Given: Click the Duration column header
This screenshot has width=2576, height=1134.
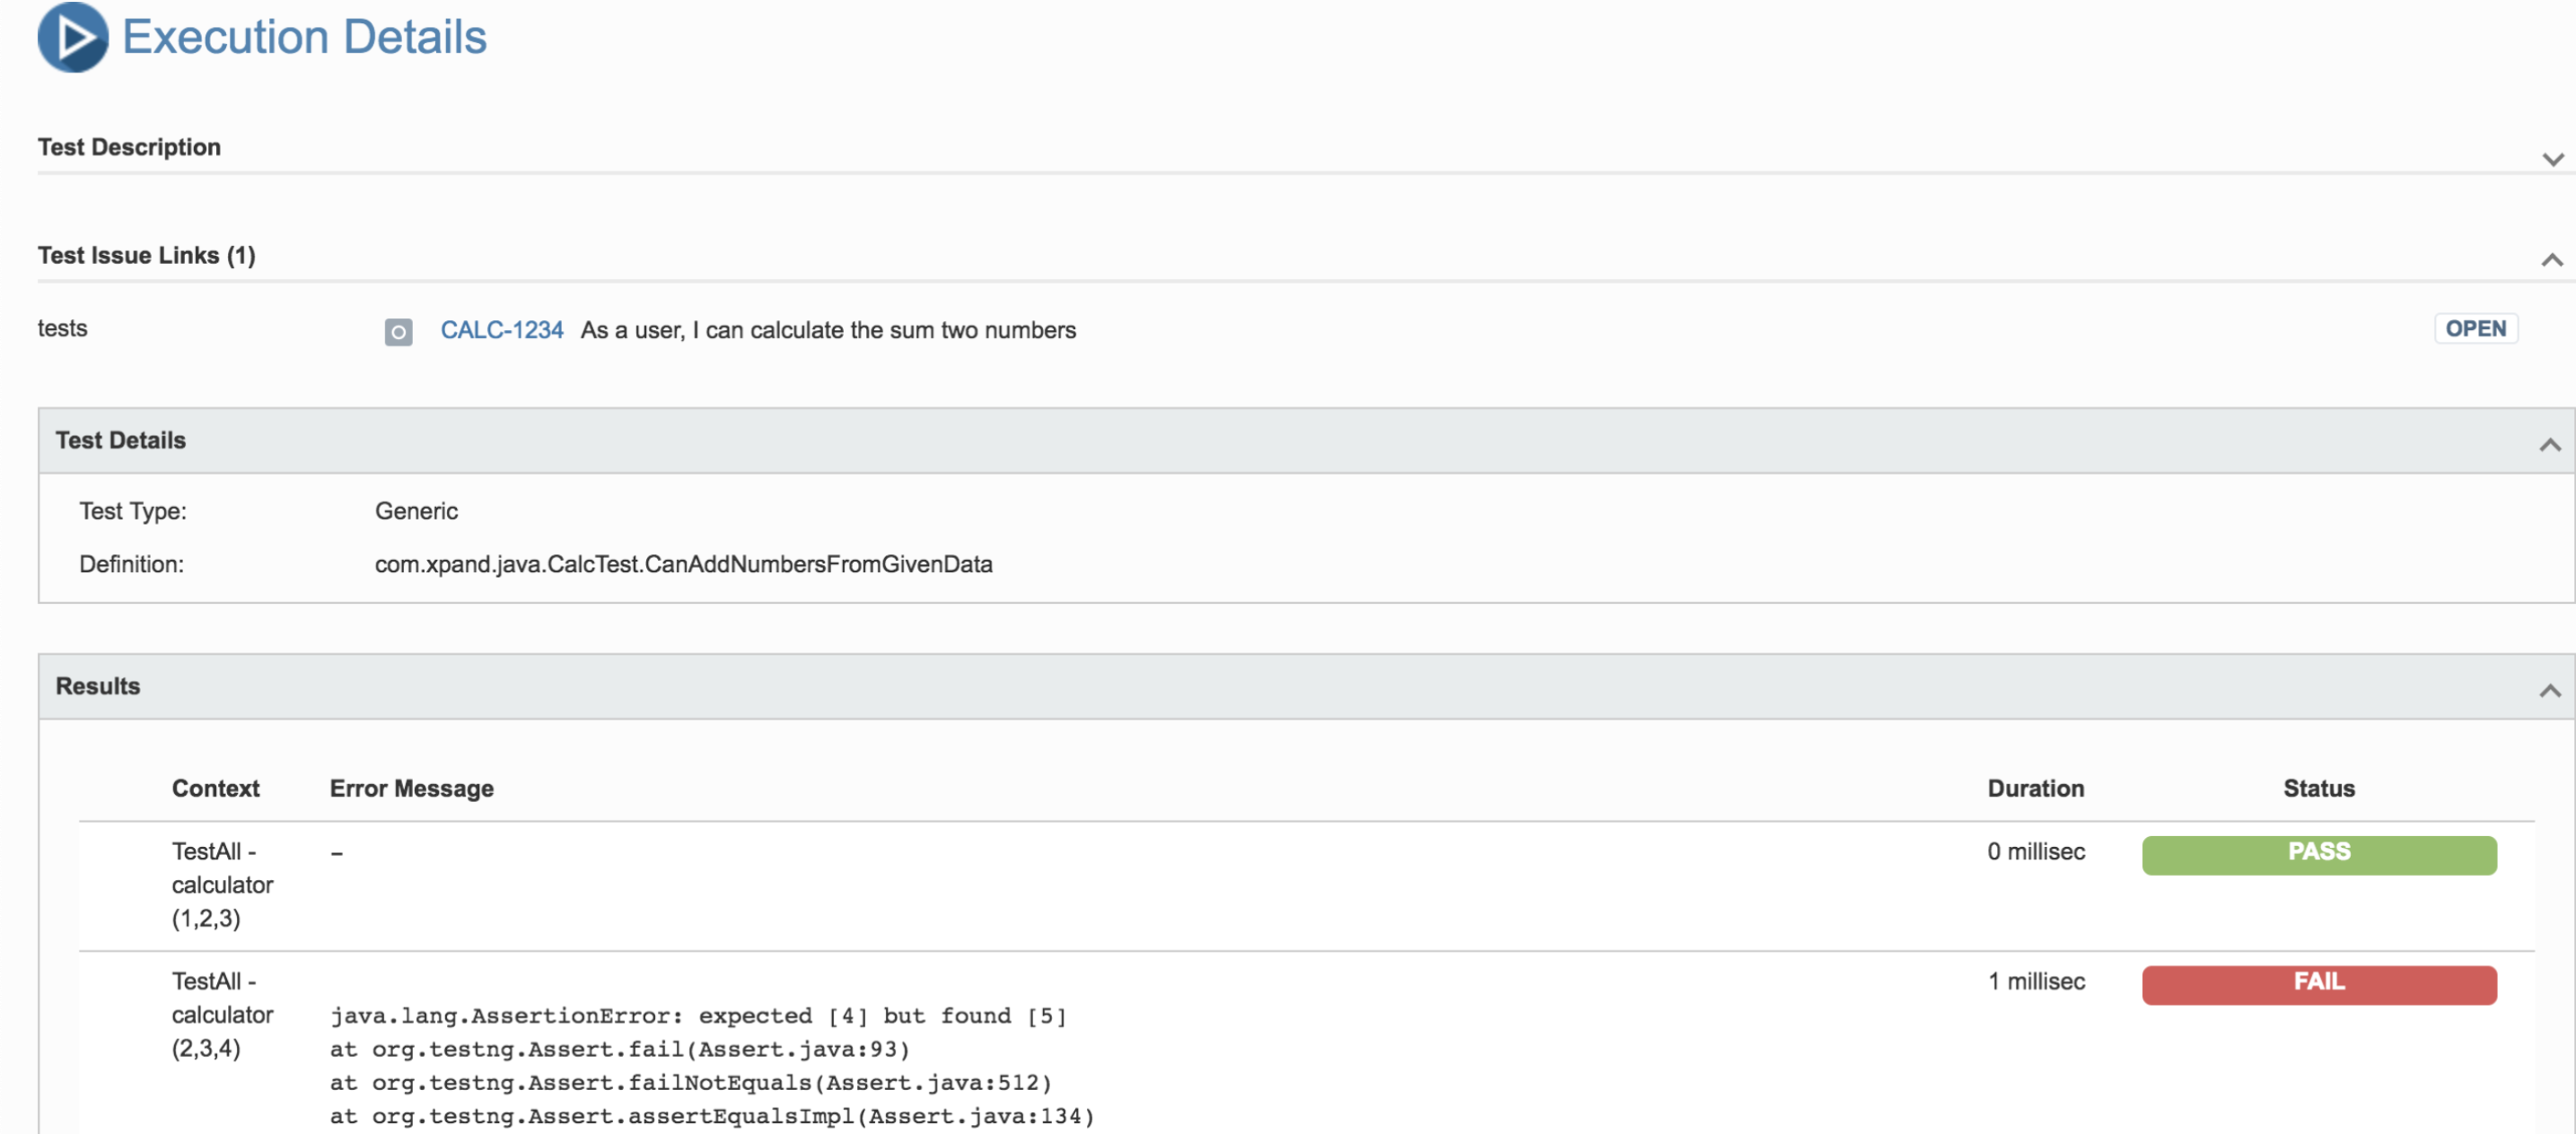Looking at the screenshot, I should (2035, 789).
